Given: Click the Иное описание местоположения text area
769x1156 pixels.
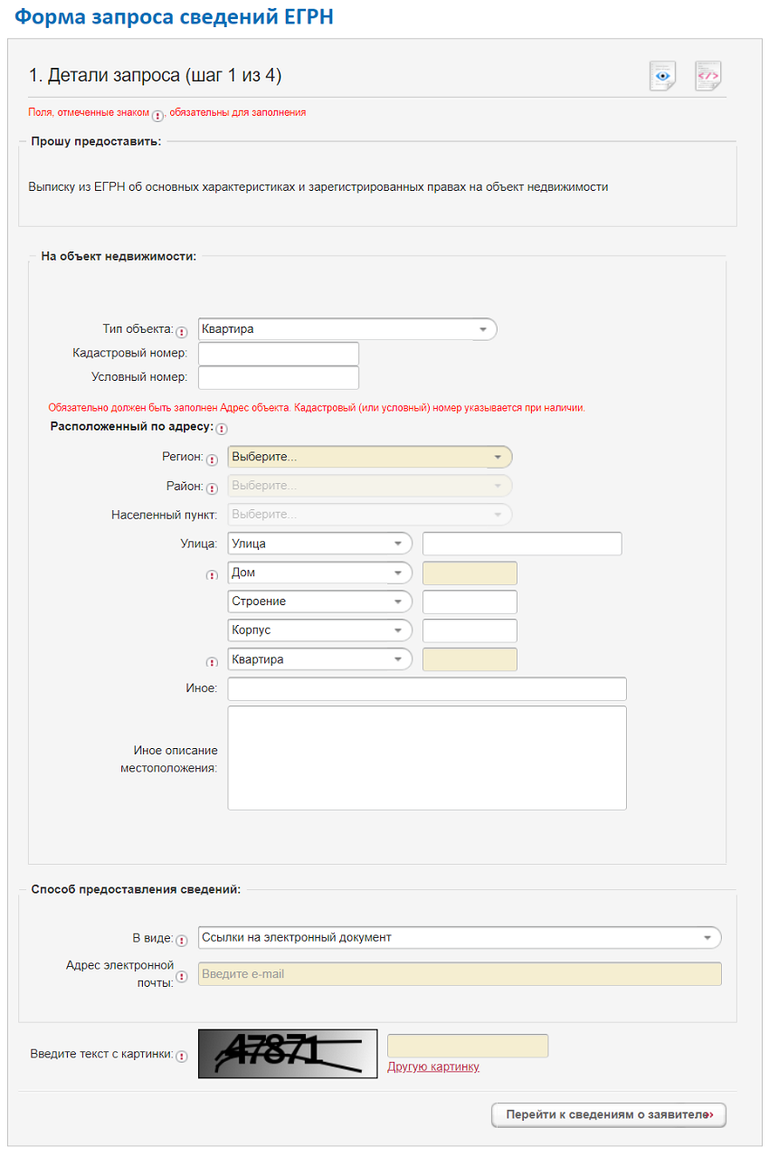Looking at the screenshot, I should click(426, 758).
